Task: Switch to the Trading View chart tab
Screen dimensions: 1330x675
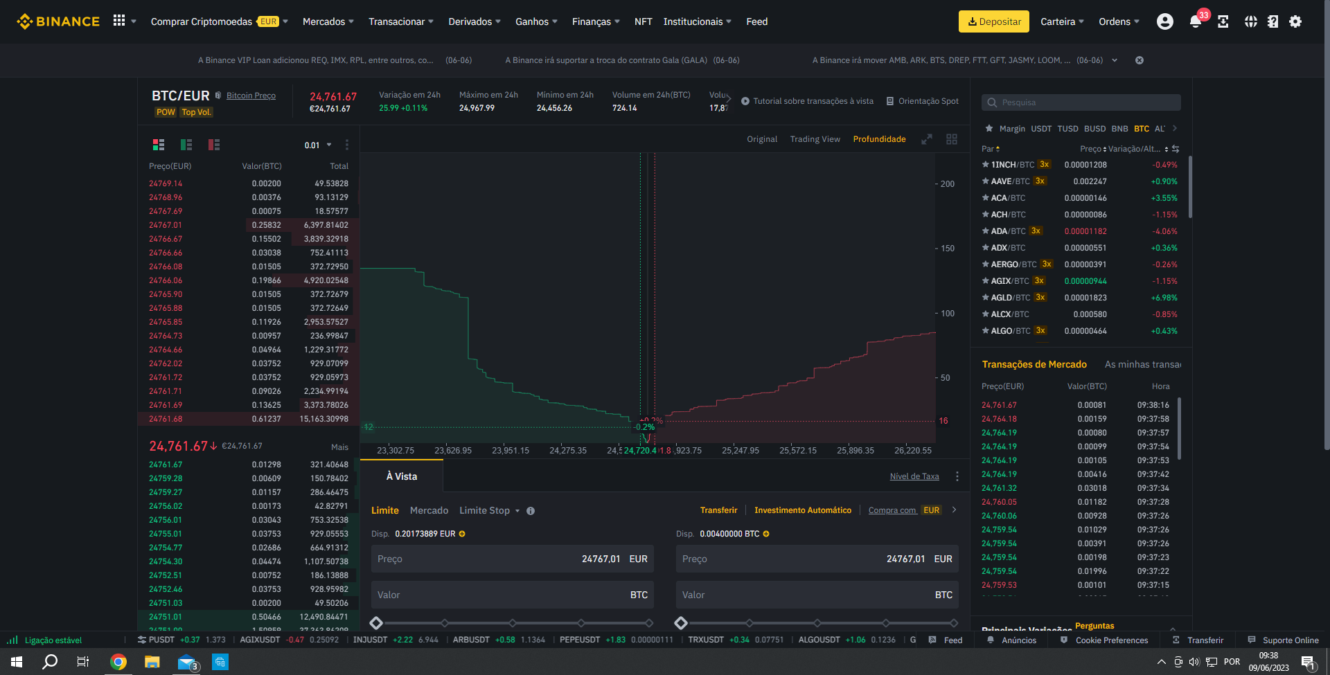Action: tap(815, 139)
